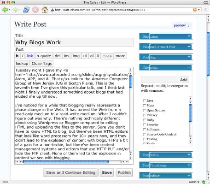
Task: Check the Java category
Action: pyautogui.click(x=144, y=101)
